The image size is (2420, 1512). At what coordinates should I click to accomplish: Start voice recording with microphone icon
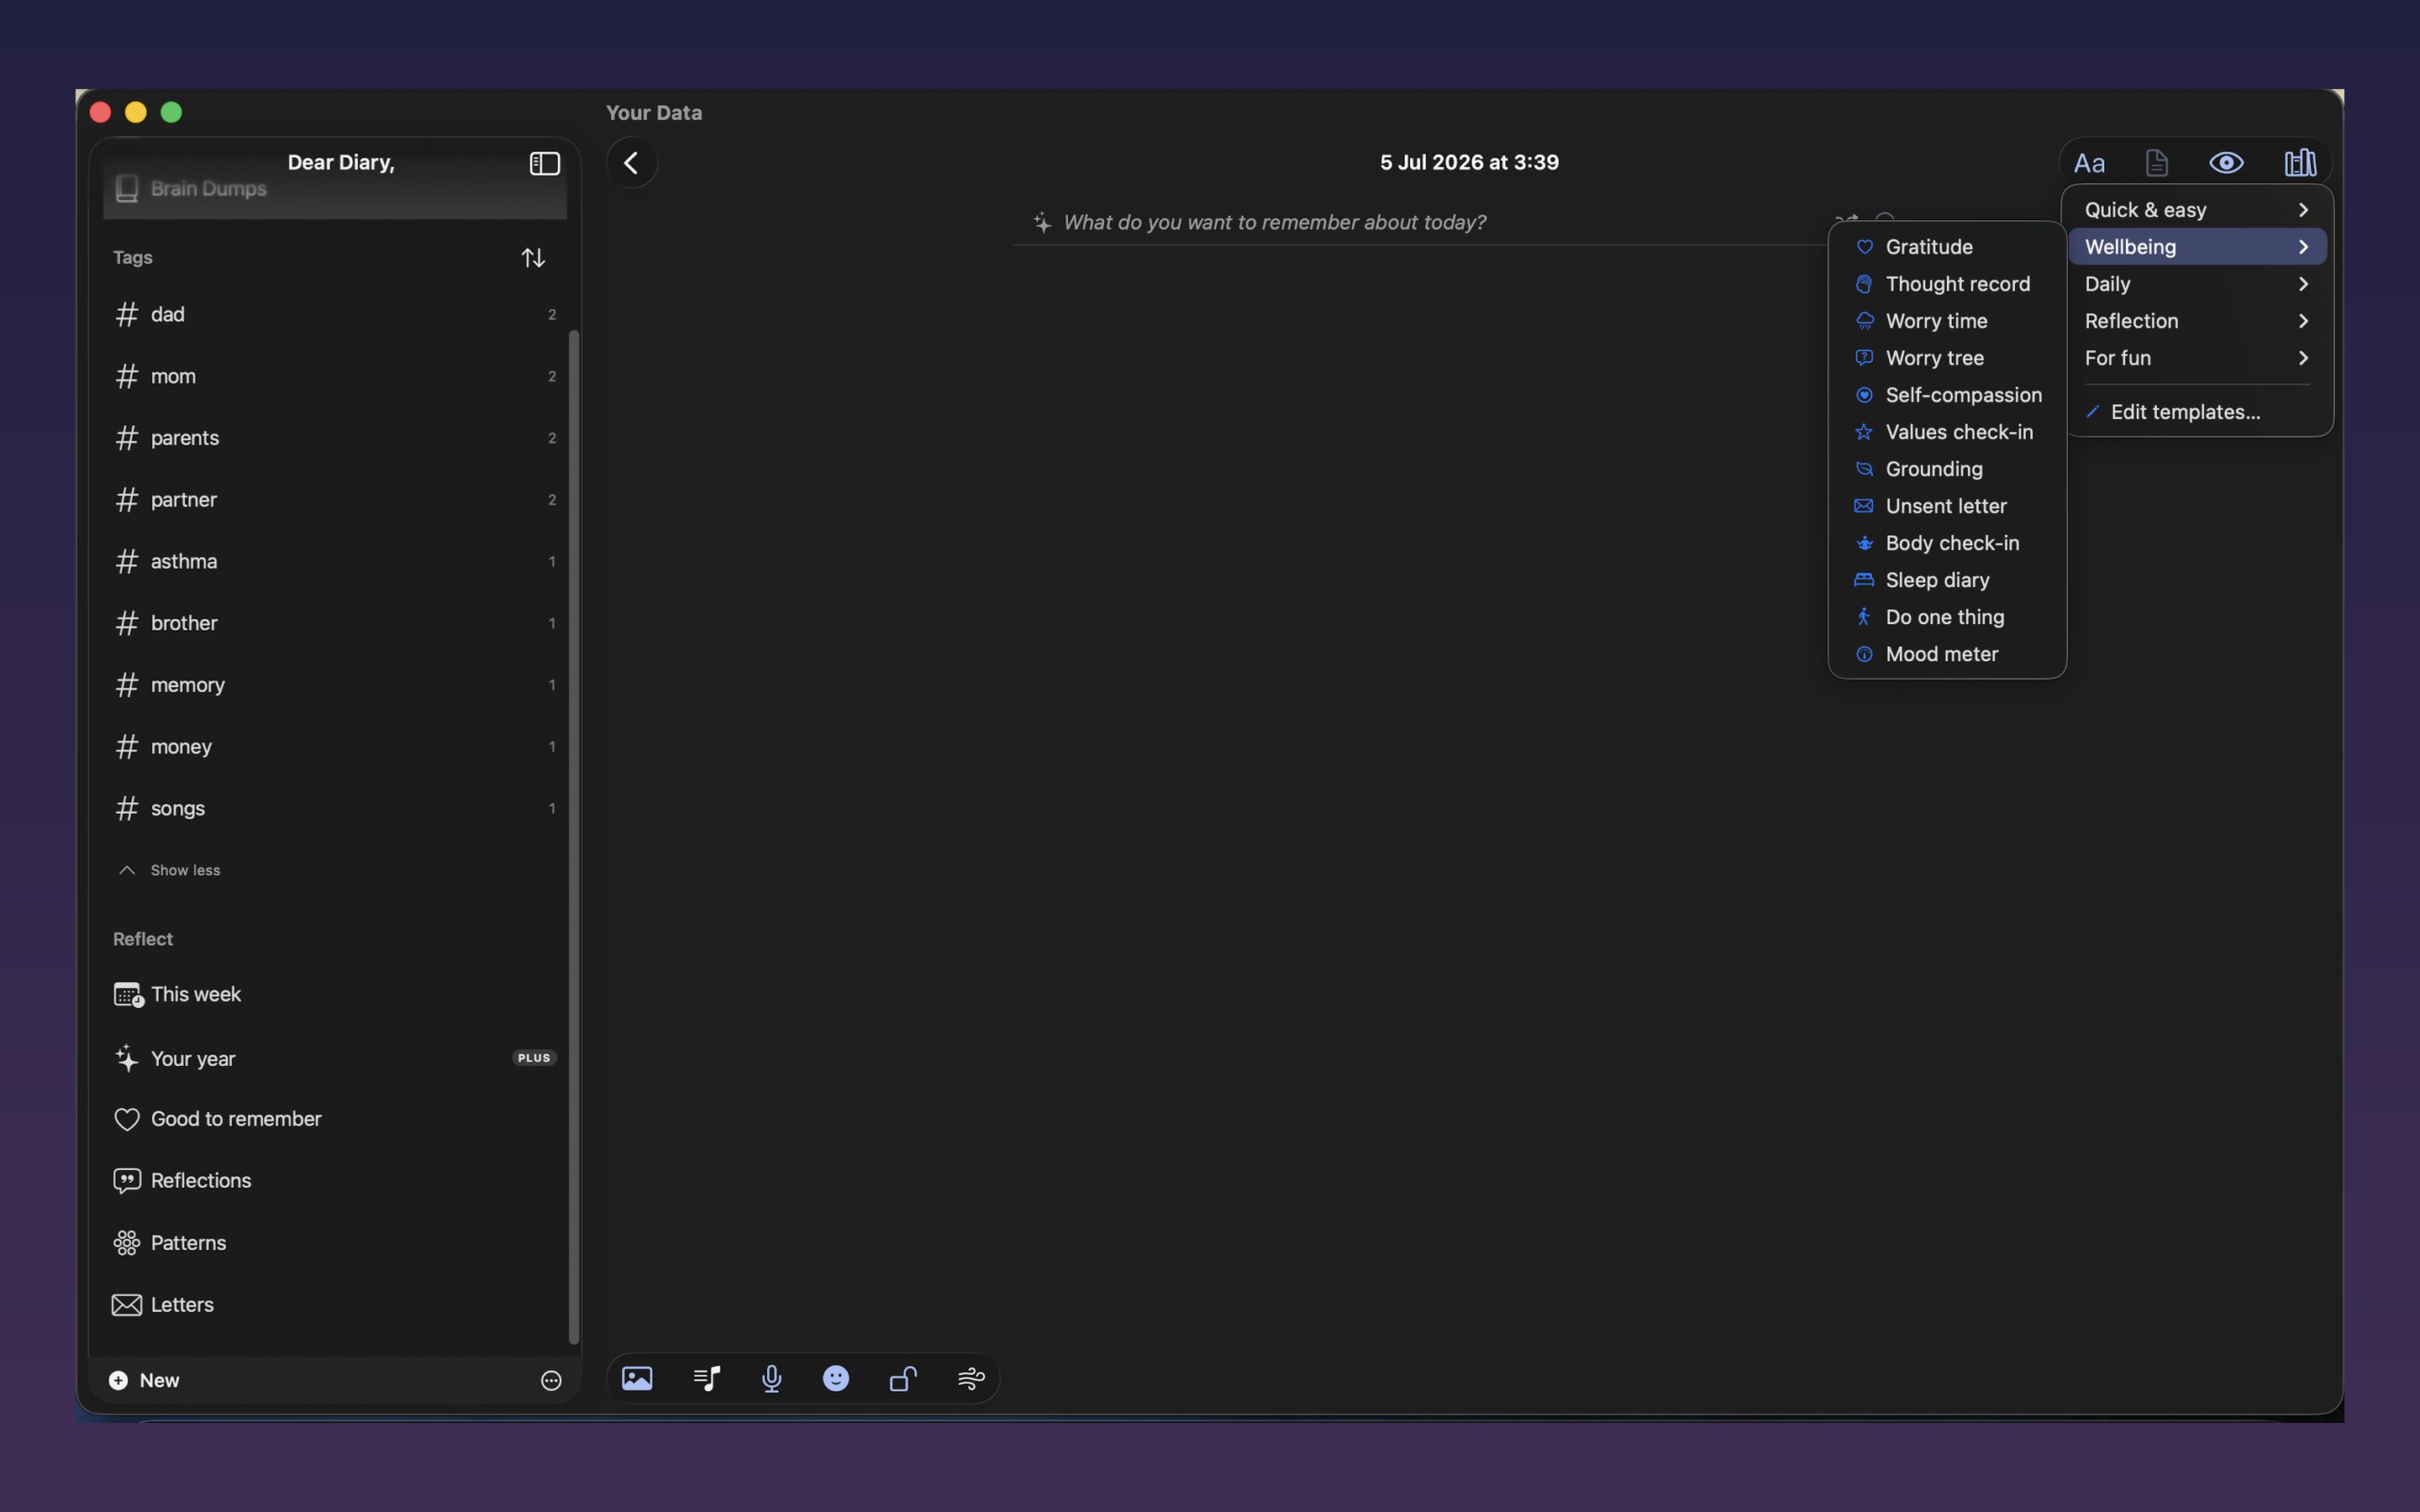point(771,1379)
